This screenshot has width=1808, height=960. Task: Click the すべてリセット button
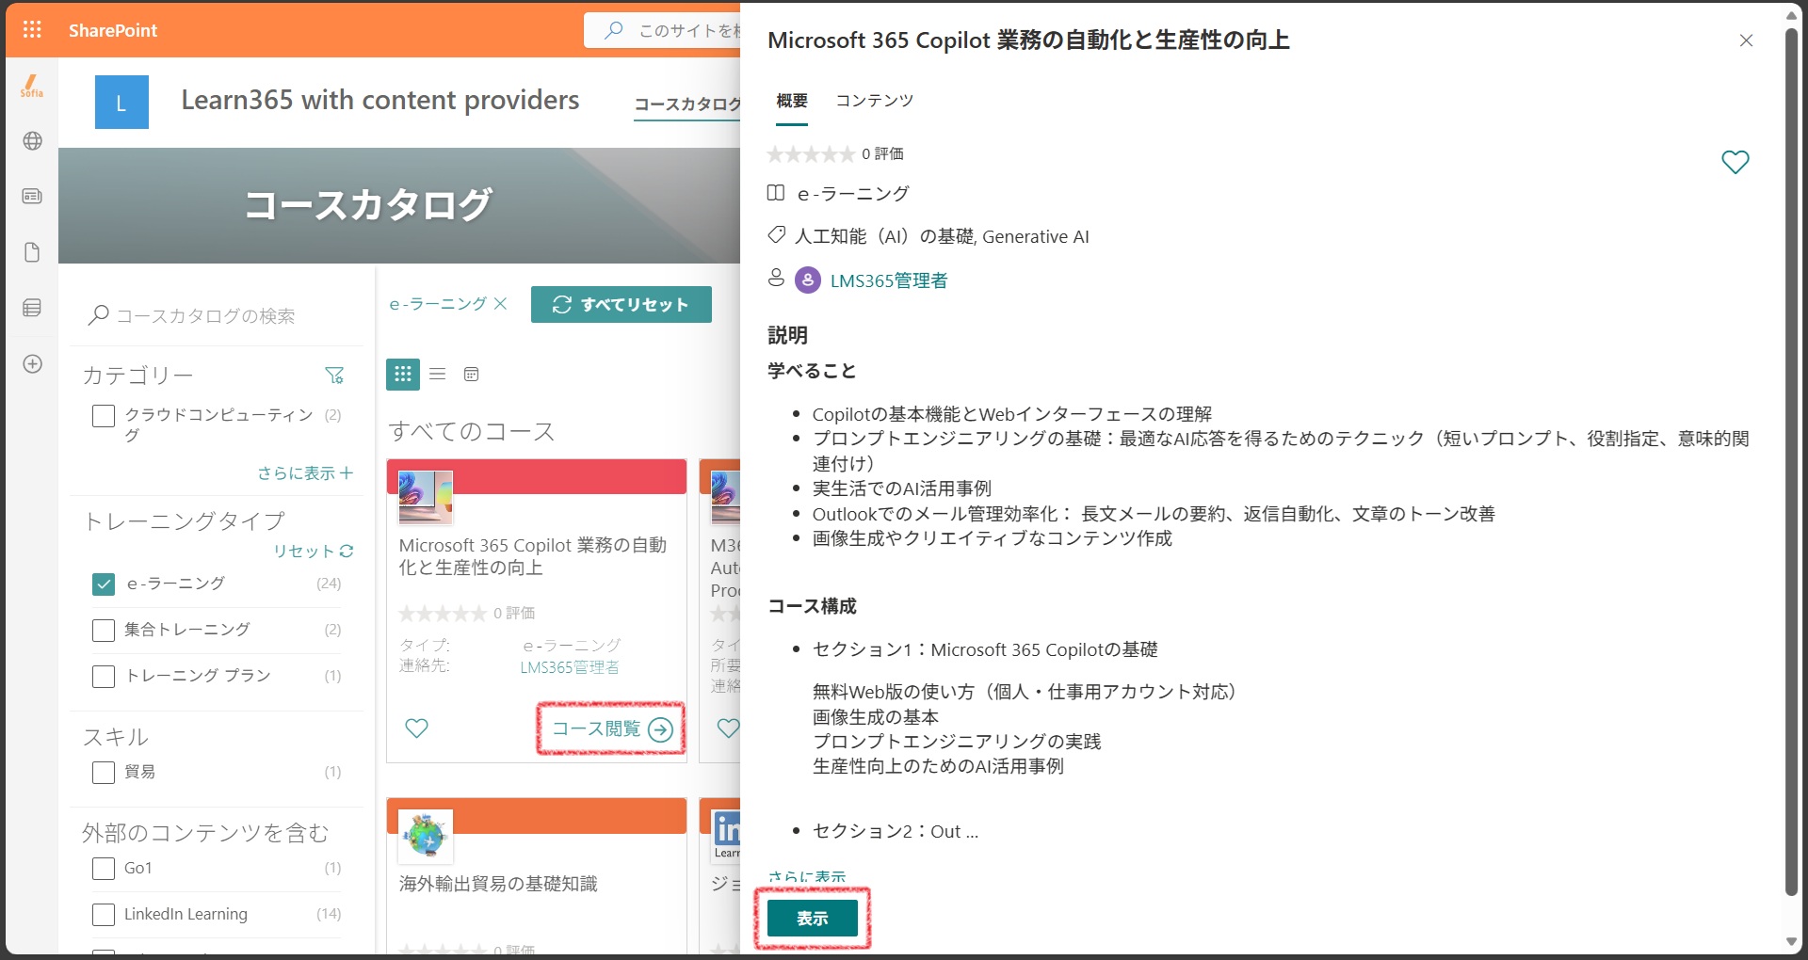tap(621, 304)
